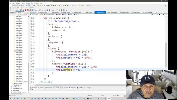The height and width of the screenshot is (100, 177).
Task: Open the Problems tab
Action: 34,88
